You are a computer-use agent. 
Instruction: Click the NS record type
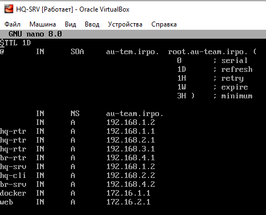(75, 113)
